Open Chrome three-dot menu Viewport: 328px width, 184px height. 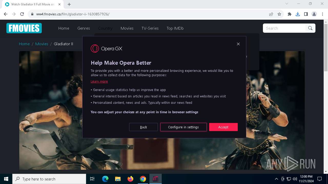pos(322,14)
